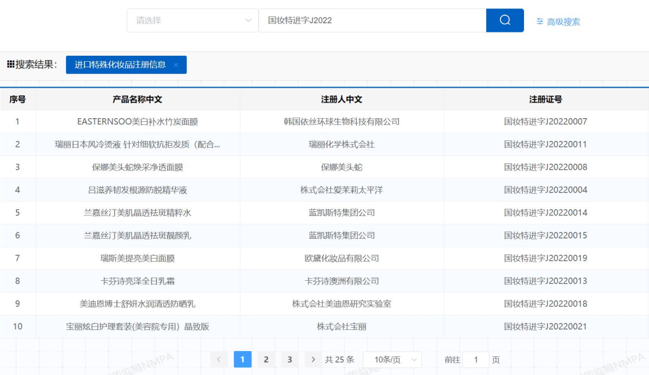Click registration number 国妆特进字J20220008
The image size is (649, 375).
point(546,167)
